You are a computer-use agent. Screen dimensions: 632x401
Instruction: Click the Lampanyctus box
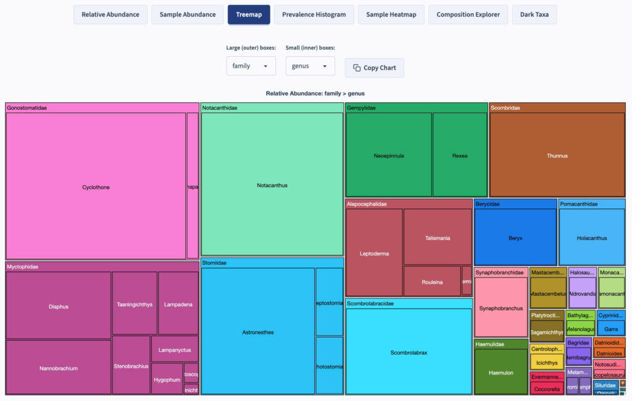[x=175, y=349]
